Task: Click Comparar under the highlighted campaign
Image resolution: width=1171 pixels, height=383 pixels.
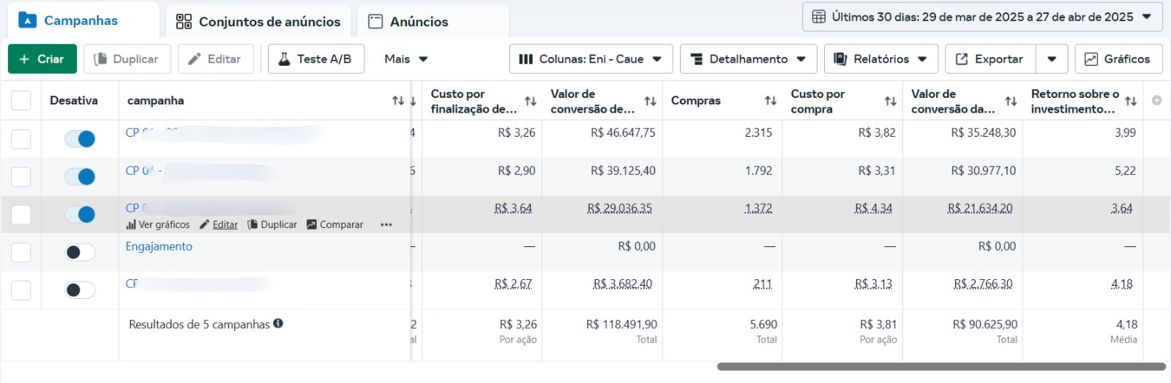Action: [x=334, y=224]
